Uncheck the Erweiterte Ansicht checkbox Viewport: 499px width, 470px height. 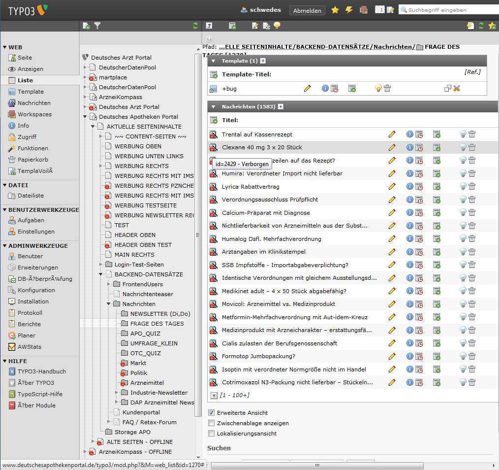212,413
